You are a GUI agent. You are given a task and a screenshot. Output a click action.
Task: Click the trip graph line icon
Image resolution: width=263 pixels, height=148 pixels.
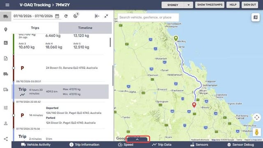22,95
